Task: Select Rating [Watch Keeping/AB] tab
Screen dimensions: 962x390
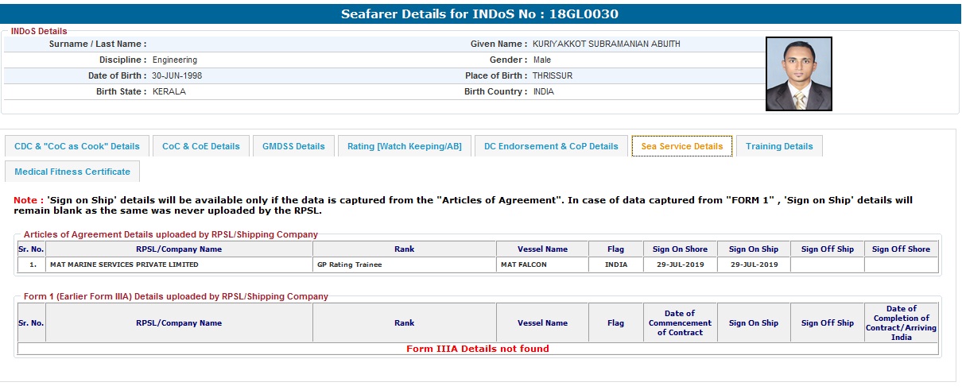Action: [405, 146]
